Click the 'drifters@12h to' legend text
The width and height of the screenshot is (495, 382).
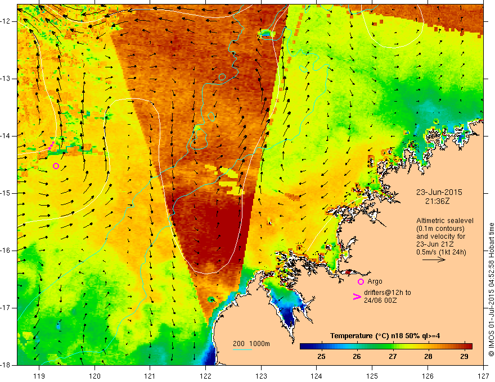(388, 293)
